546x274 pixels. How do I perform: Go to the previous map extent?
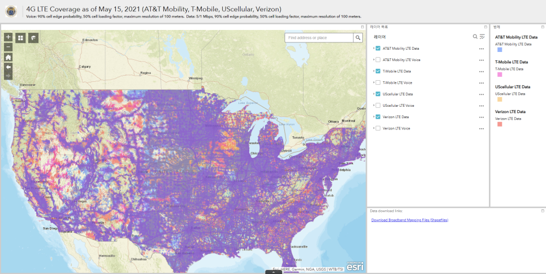click(x=8, y=67)
